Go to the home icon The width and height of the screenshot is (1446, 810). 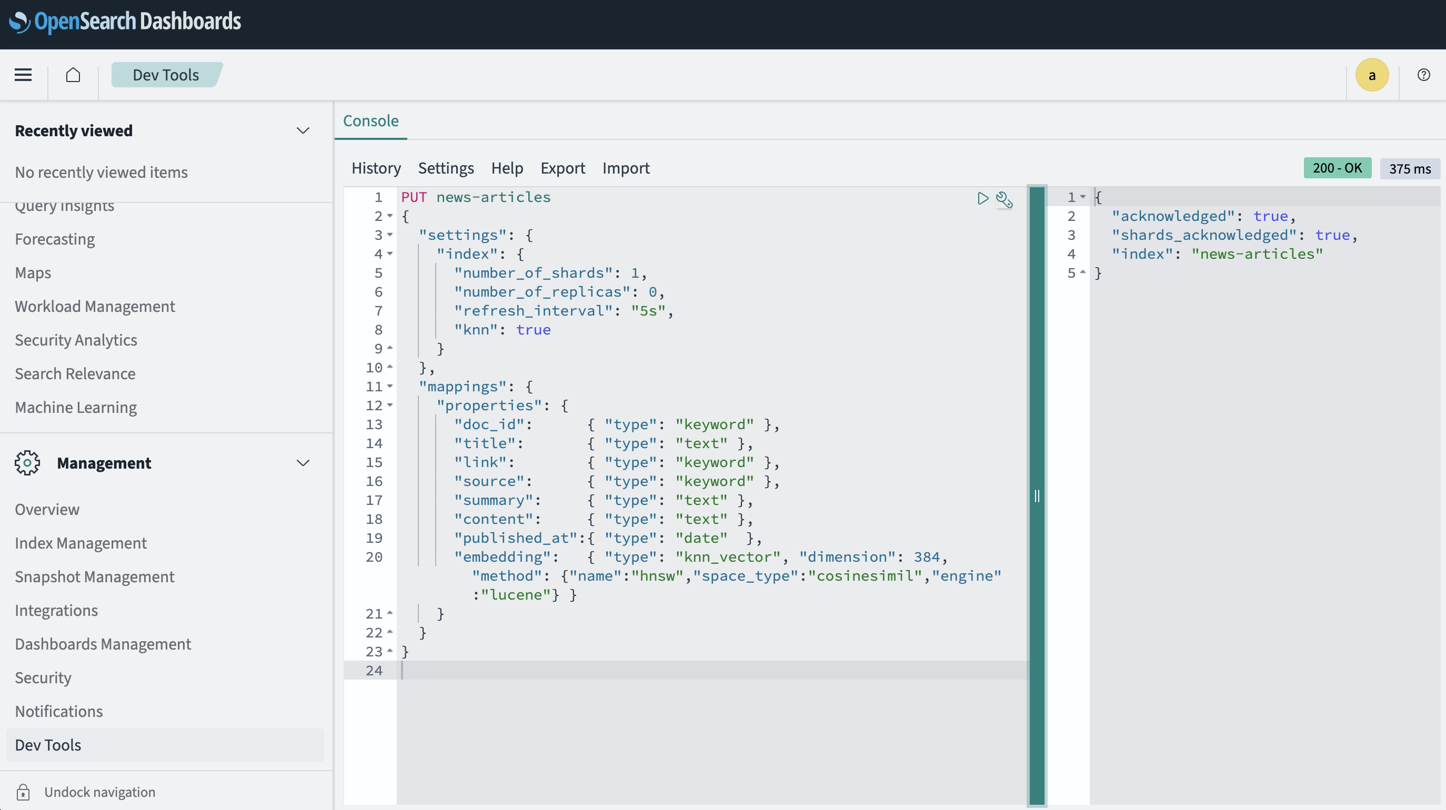coord(73,75)
